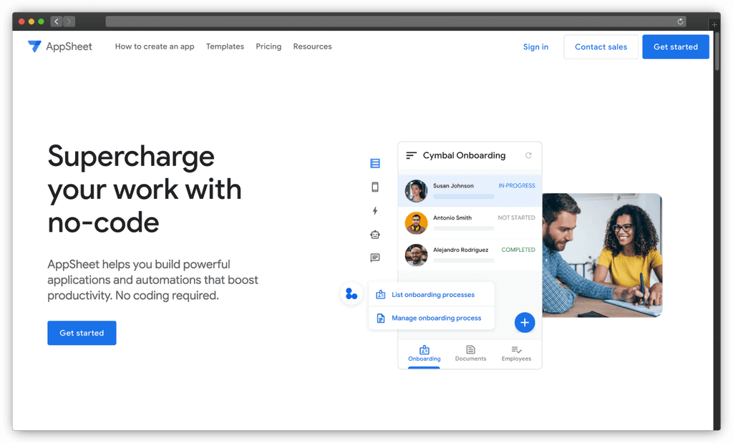Viewport: 733px width, 443px height.
Task: Click Get started in the header
Action: [676, 47]
